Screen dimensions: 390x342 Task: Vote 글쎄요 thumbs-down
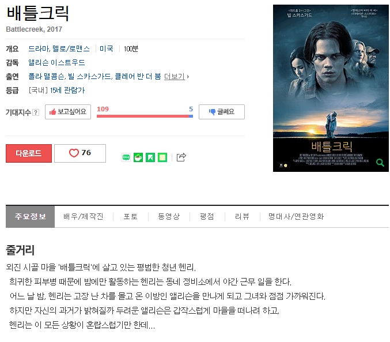click(222, 112)
